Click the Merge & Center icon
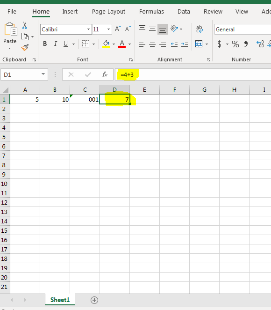 click(199, 44)
